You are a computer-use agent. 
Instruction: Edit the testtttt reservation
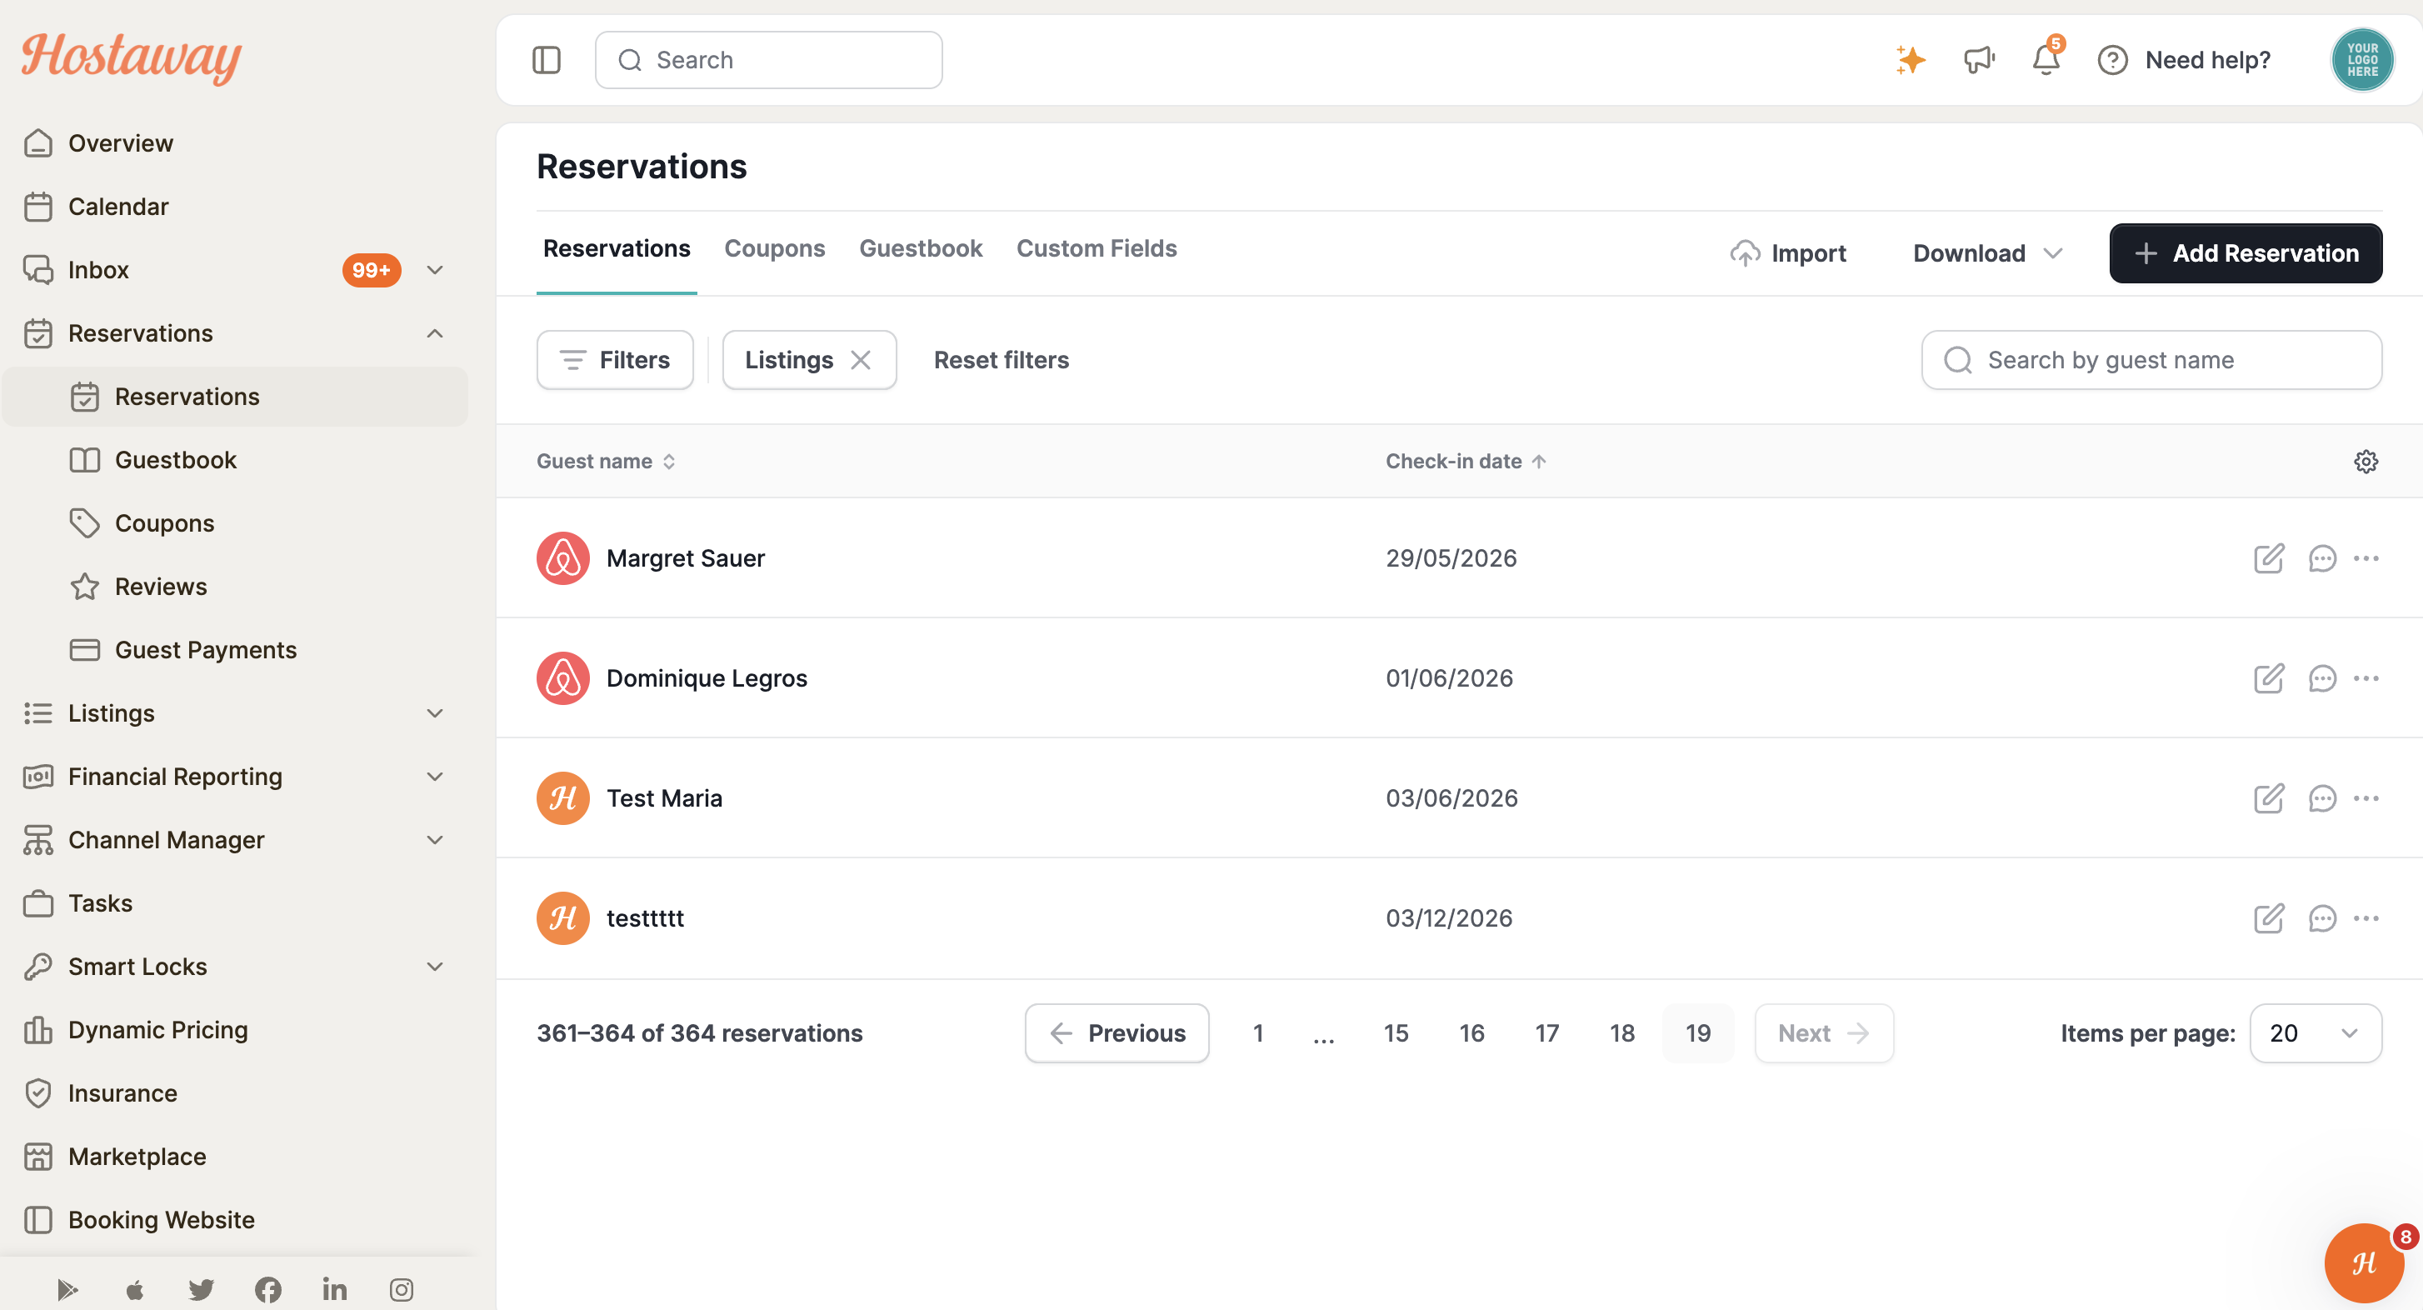tap(2268, 917)
